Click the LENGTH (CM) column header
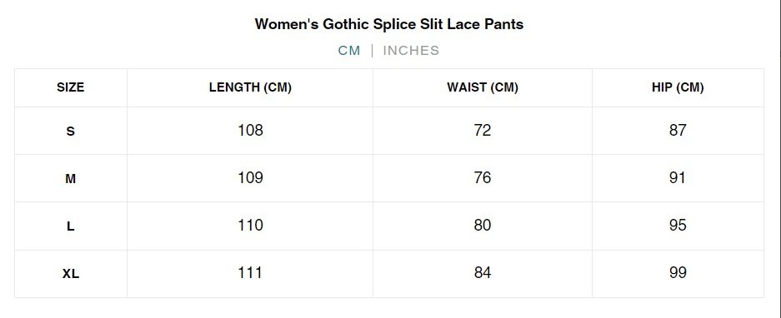The height and width of the screenshot is (318, 781). (250, 87)
